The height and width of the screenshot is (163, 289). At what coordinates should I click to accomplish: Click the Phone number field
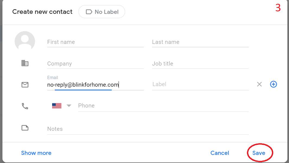[163, 106]
